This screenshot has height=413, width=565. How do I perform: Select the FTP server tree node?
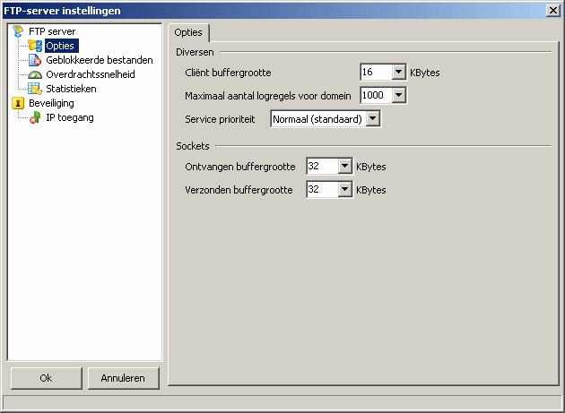[52, 31]
